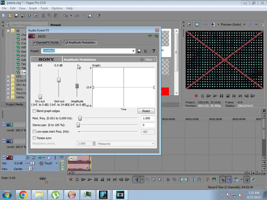The width and height of the screenshot is (267, 200).
Task: Open the View menu
Action: [22, 8]
